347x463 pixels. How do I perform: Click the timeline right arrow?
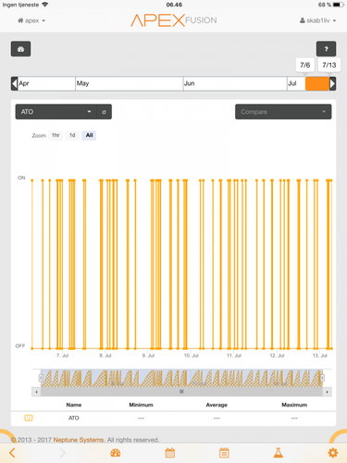point(332,83)
